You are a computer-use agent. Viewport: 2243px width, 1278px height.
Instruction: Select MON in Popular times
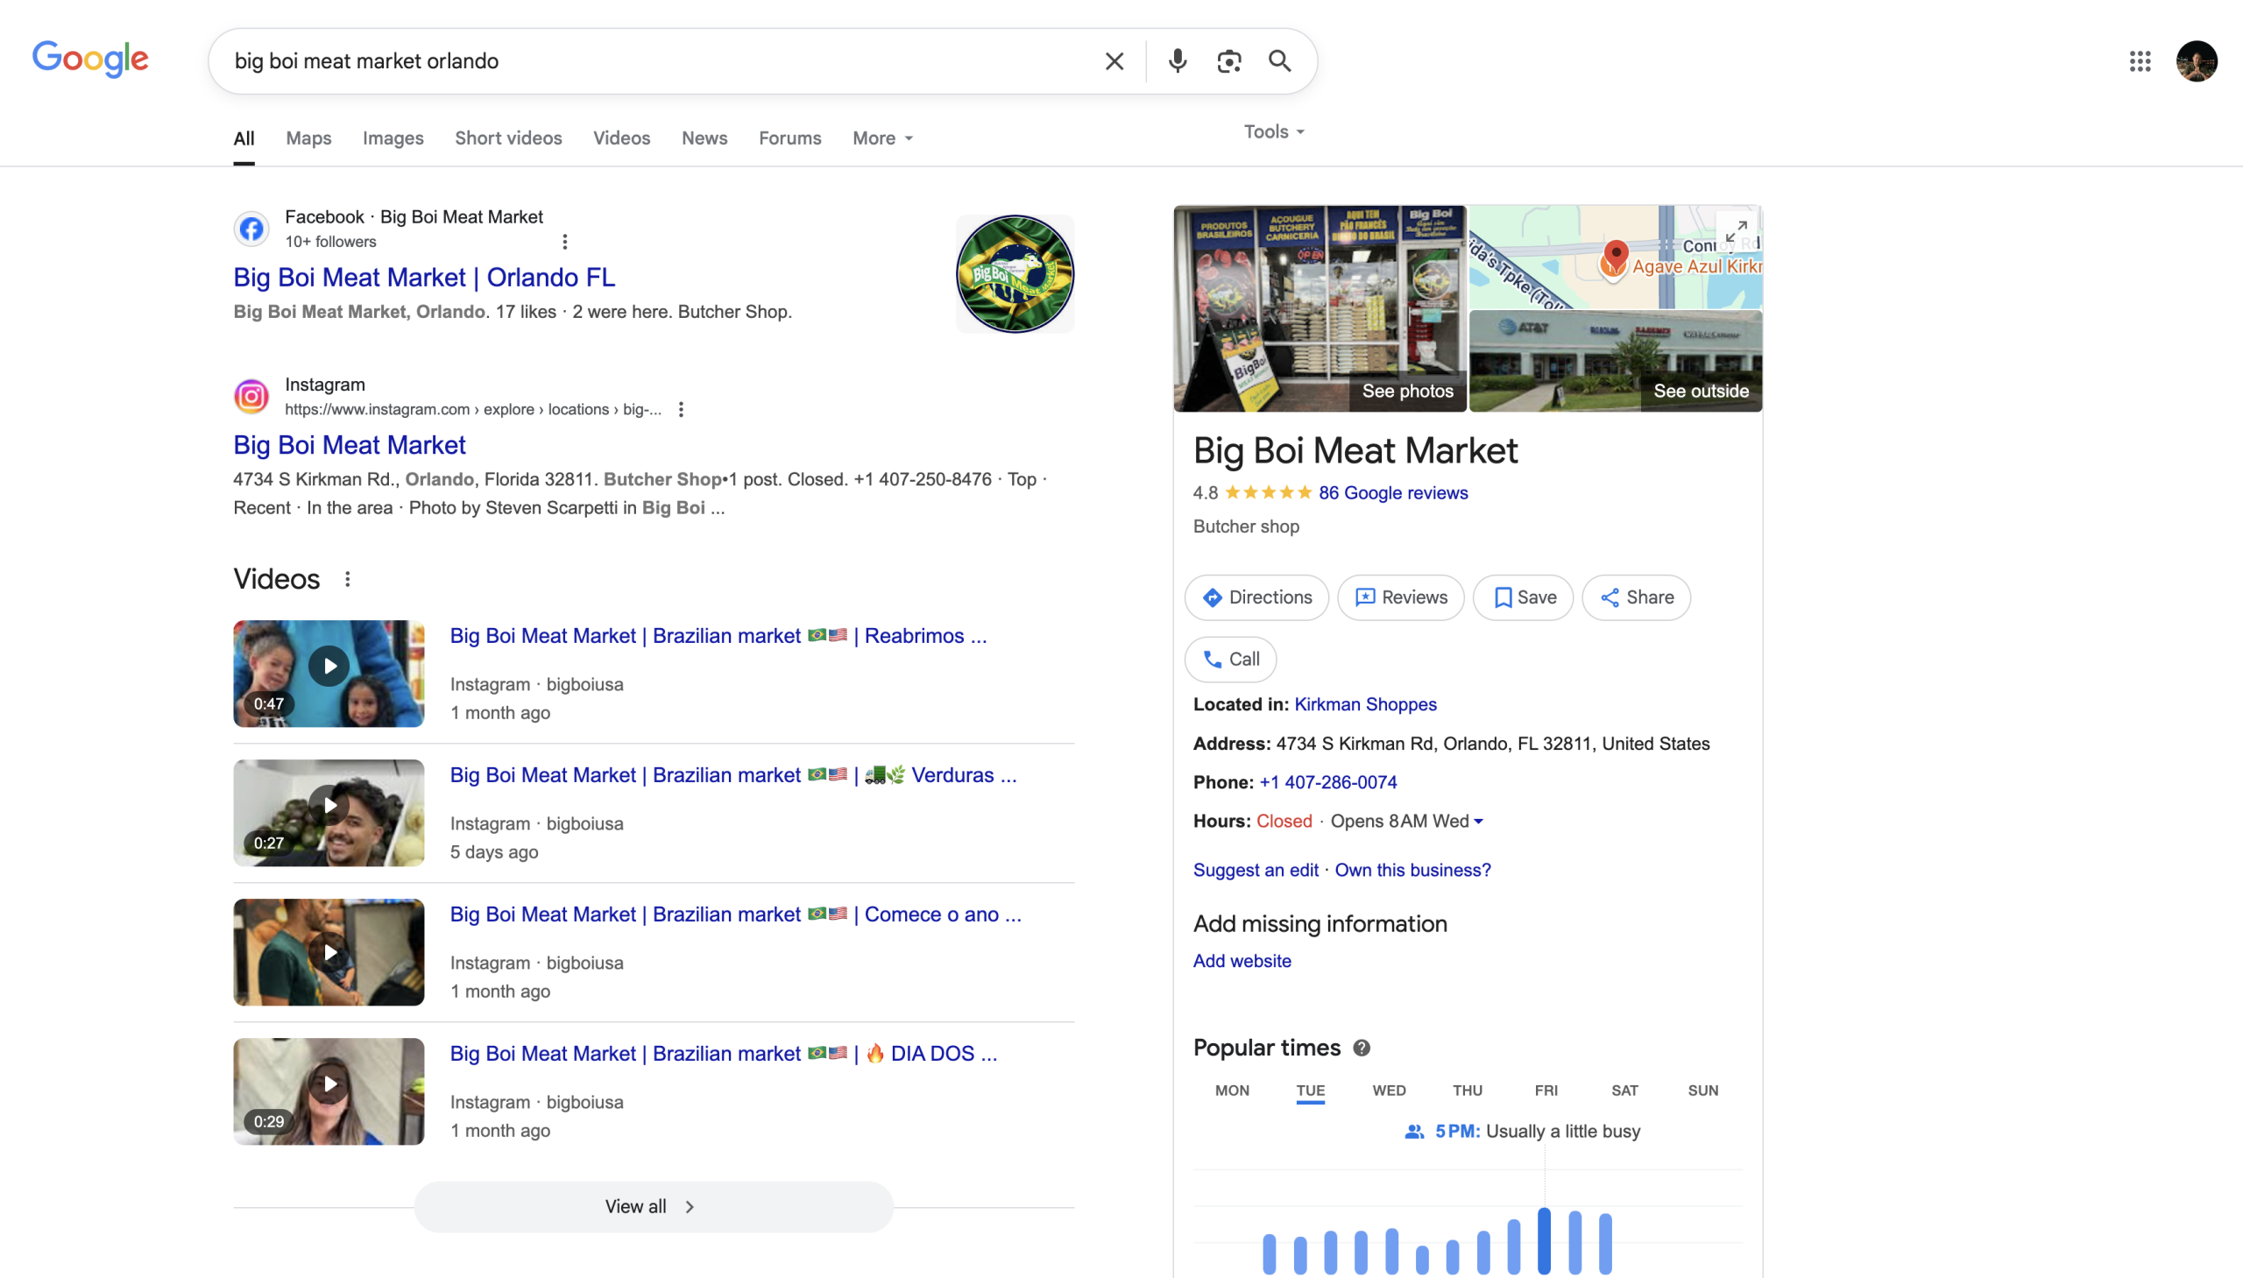point(1232,1091)
